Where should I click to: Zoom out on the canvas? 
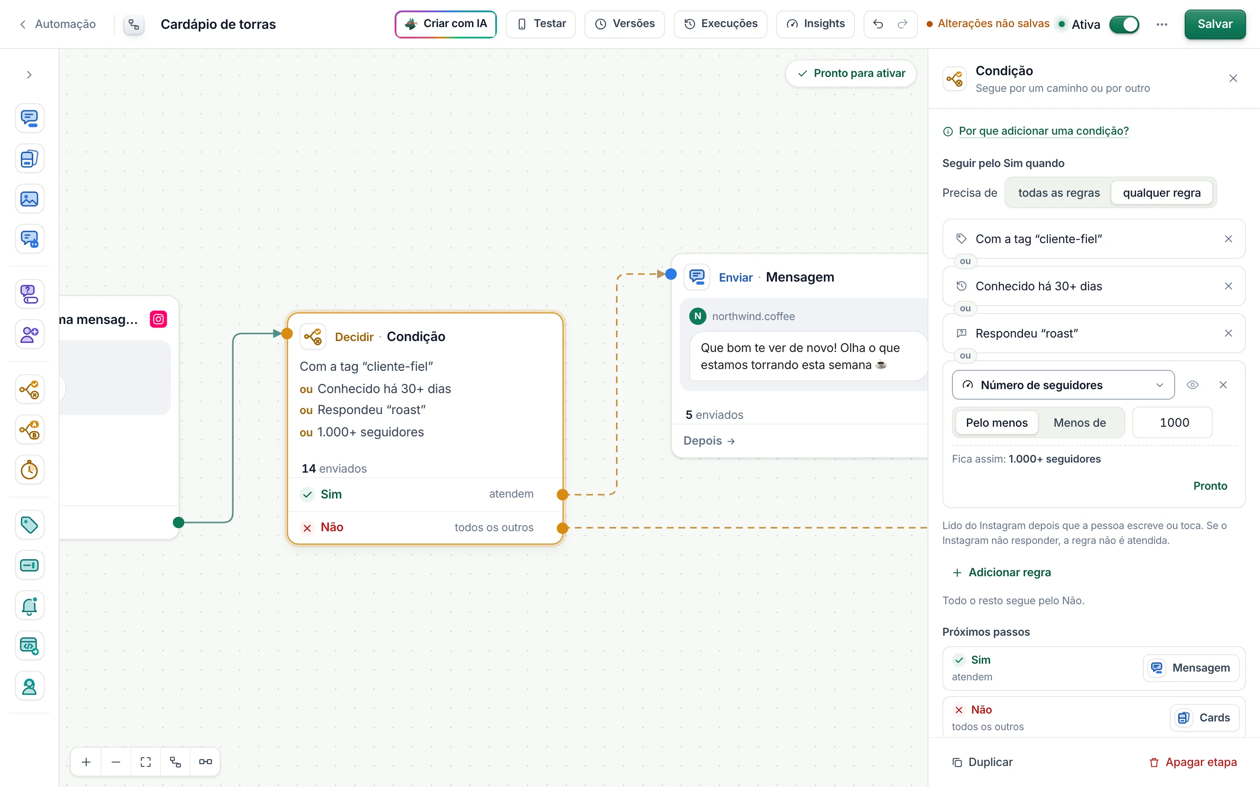116,762
